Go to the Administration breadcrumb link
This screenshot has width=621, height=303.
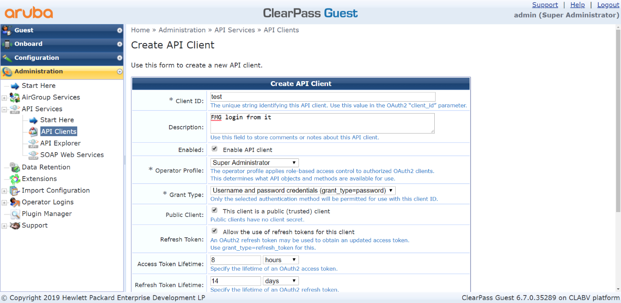[182, 30]
